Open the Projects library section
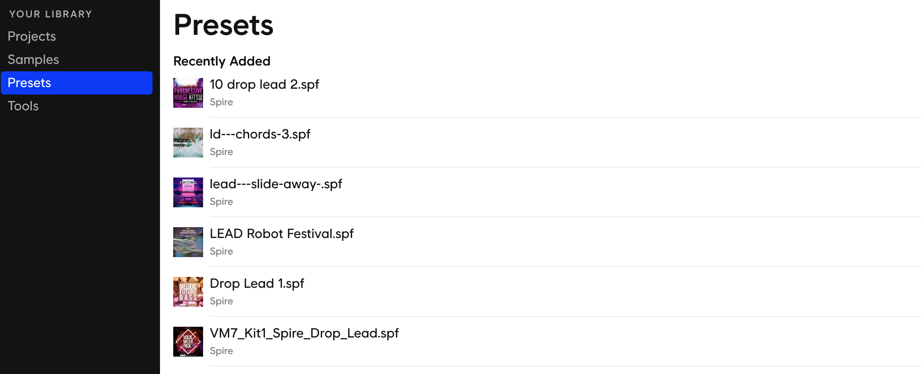 tap(32, 36)
